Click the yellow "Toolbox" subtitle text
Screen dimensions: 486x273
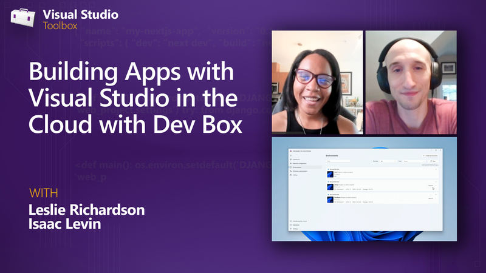(x=60, y=25)
